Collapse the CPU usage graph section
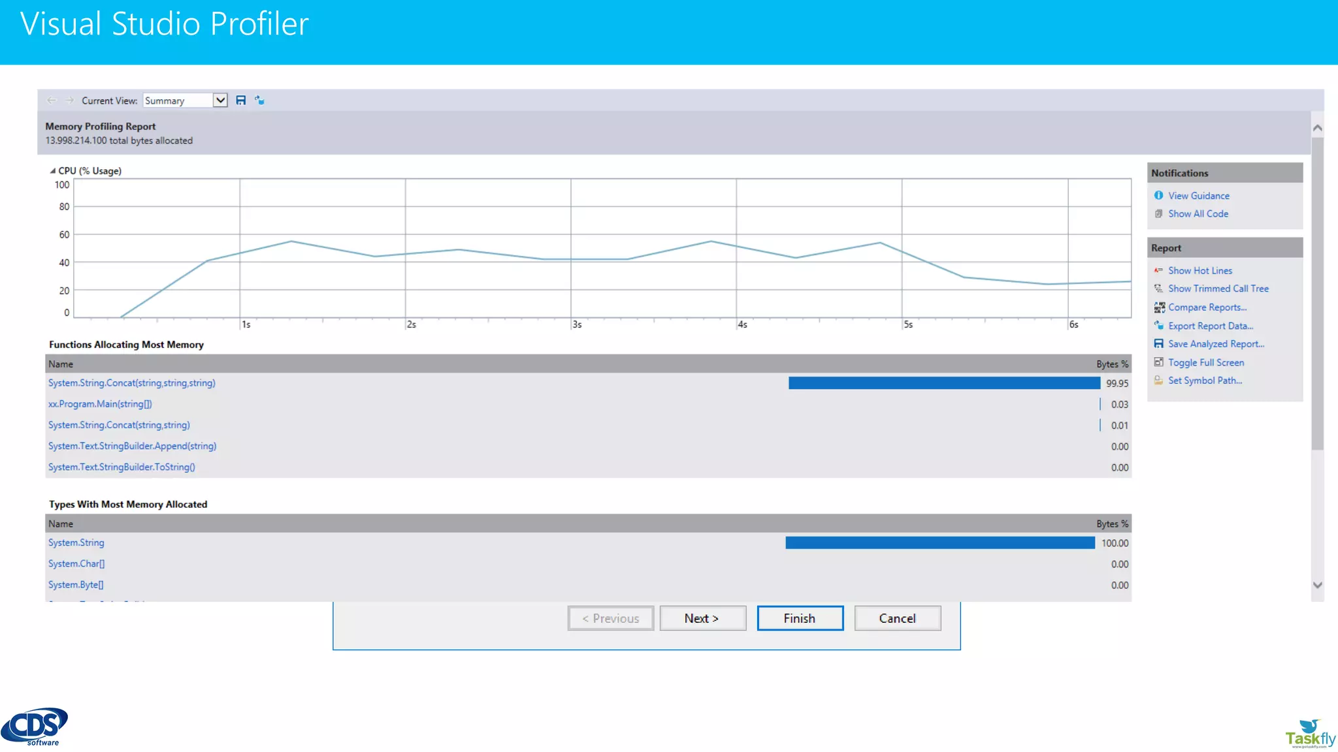 point(53,171)
